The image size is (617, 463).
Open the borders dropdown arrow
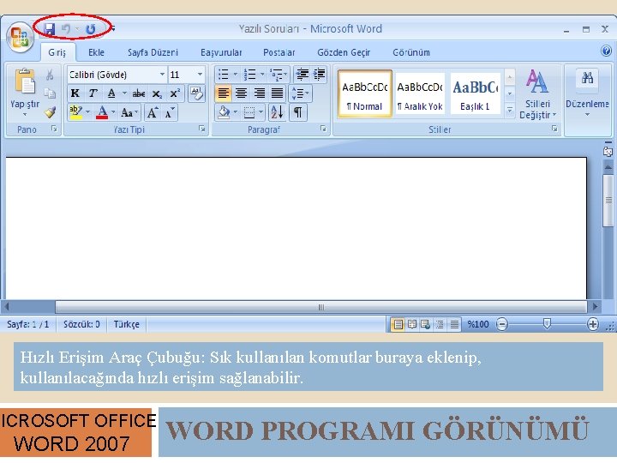click(x=261, y=112)
